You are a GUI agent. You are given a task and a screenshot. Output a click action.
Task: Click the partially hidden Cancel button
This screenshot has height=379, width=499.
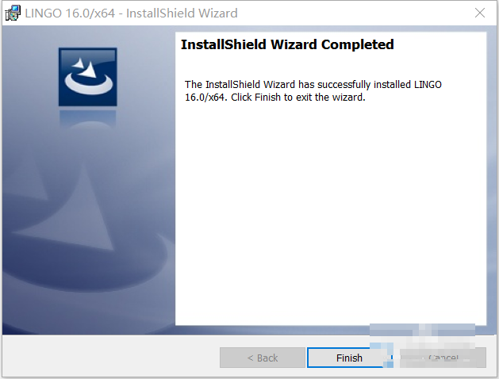(443, 358)
